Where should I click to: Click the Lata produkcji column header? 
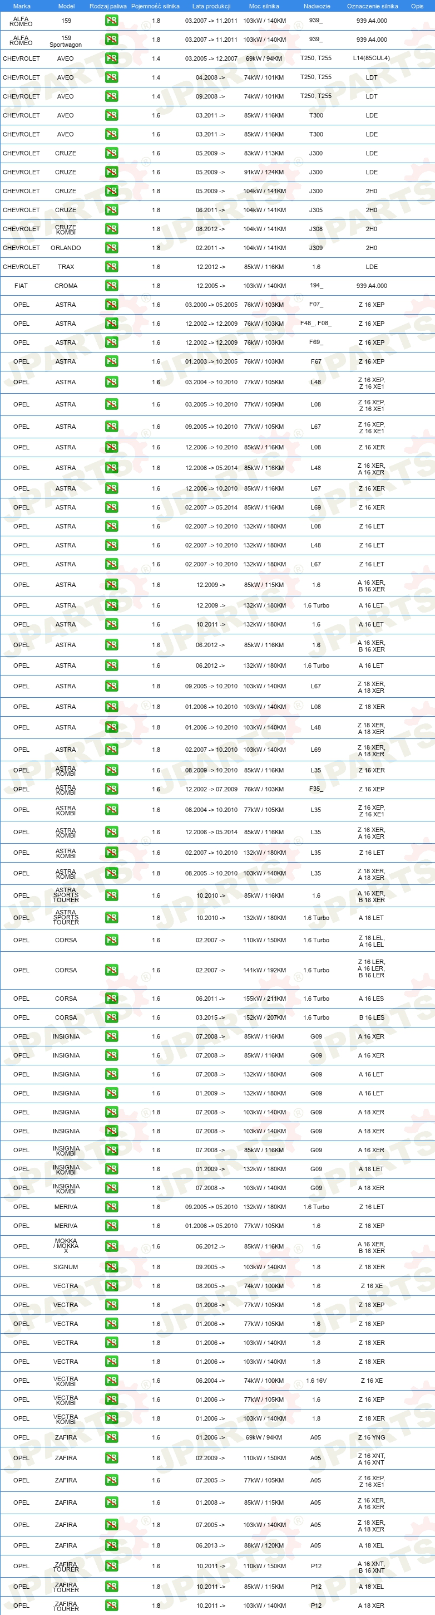[211, 6]
